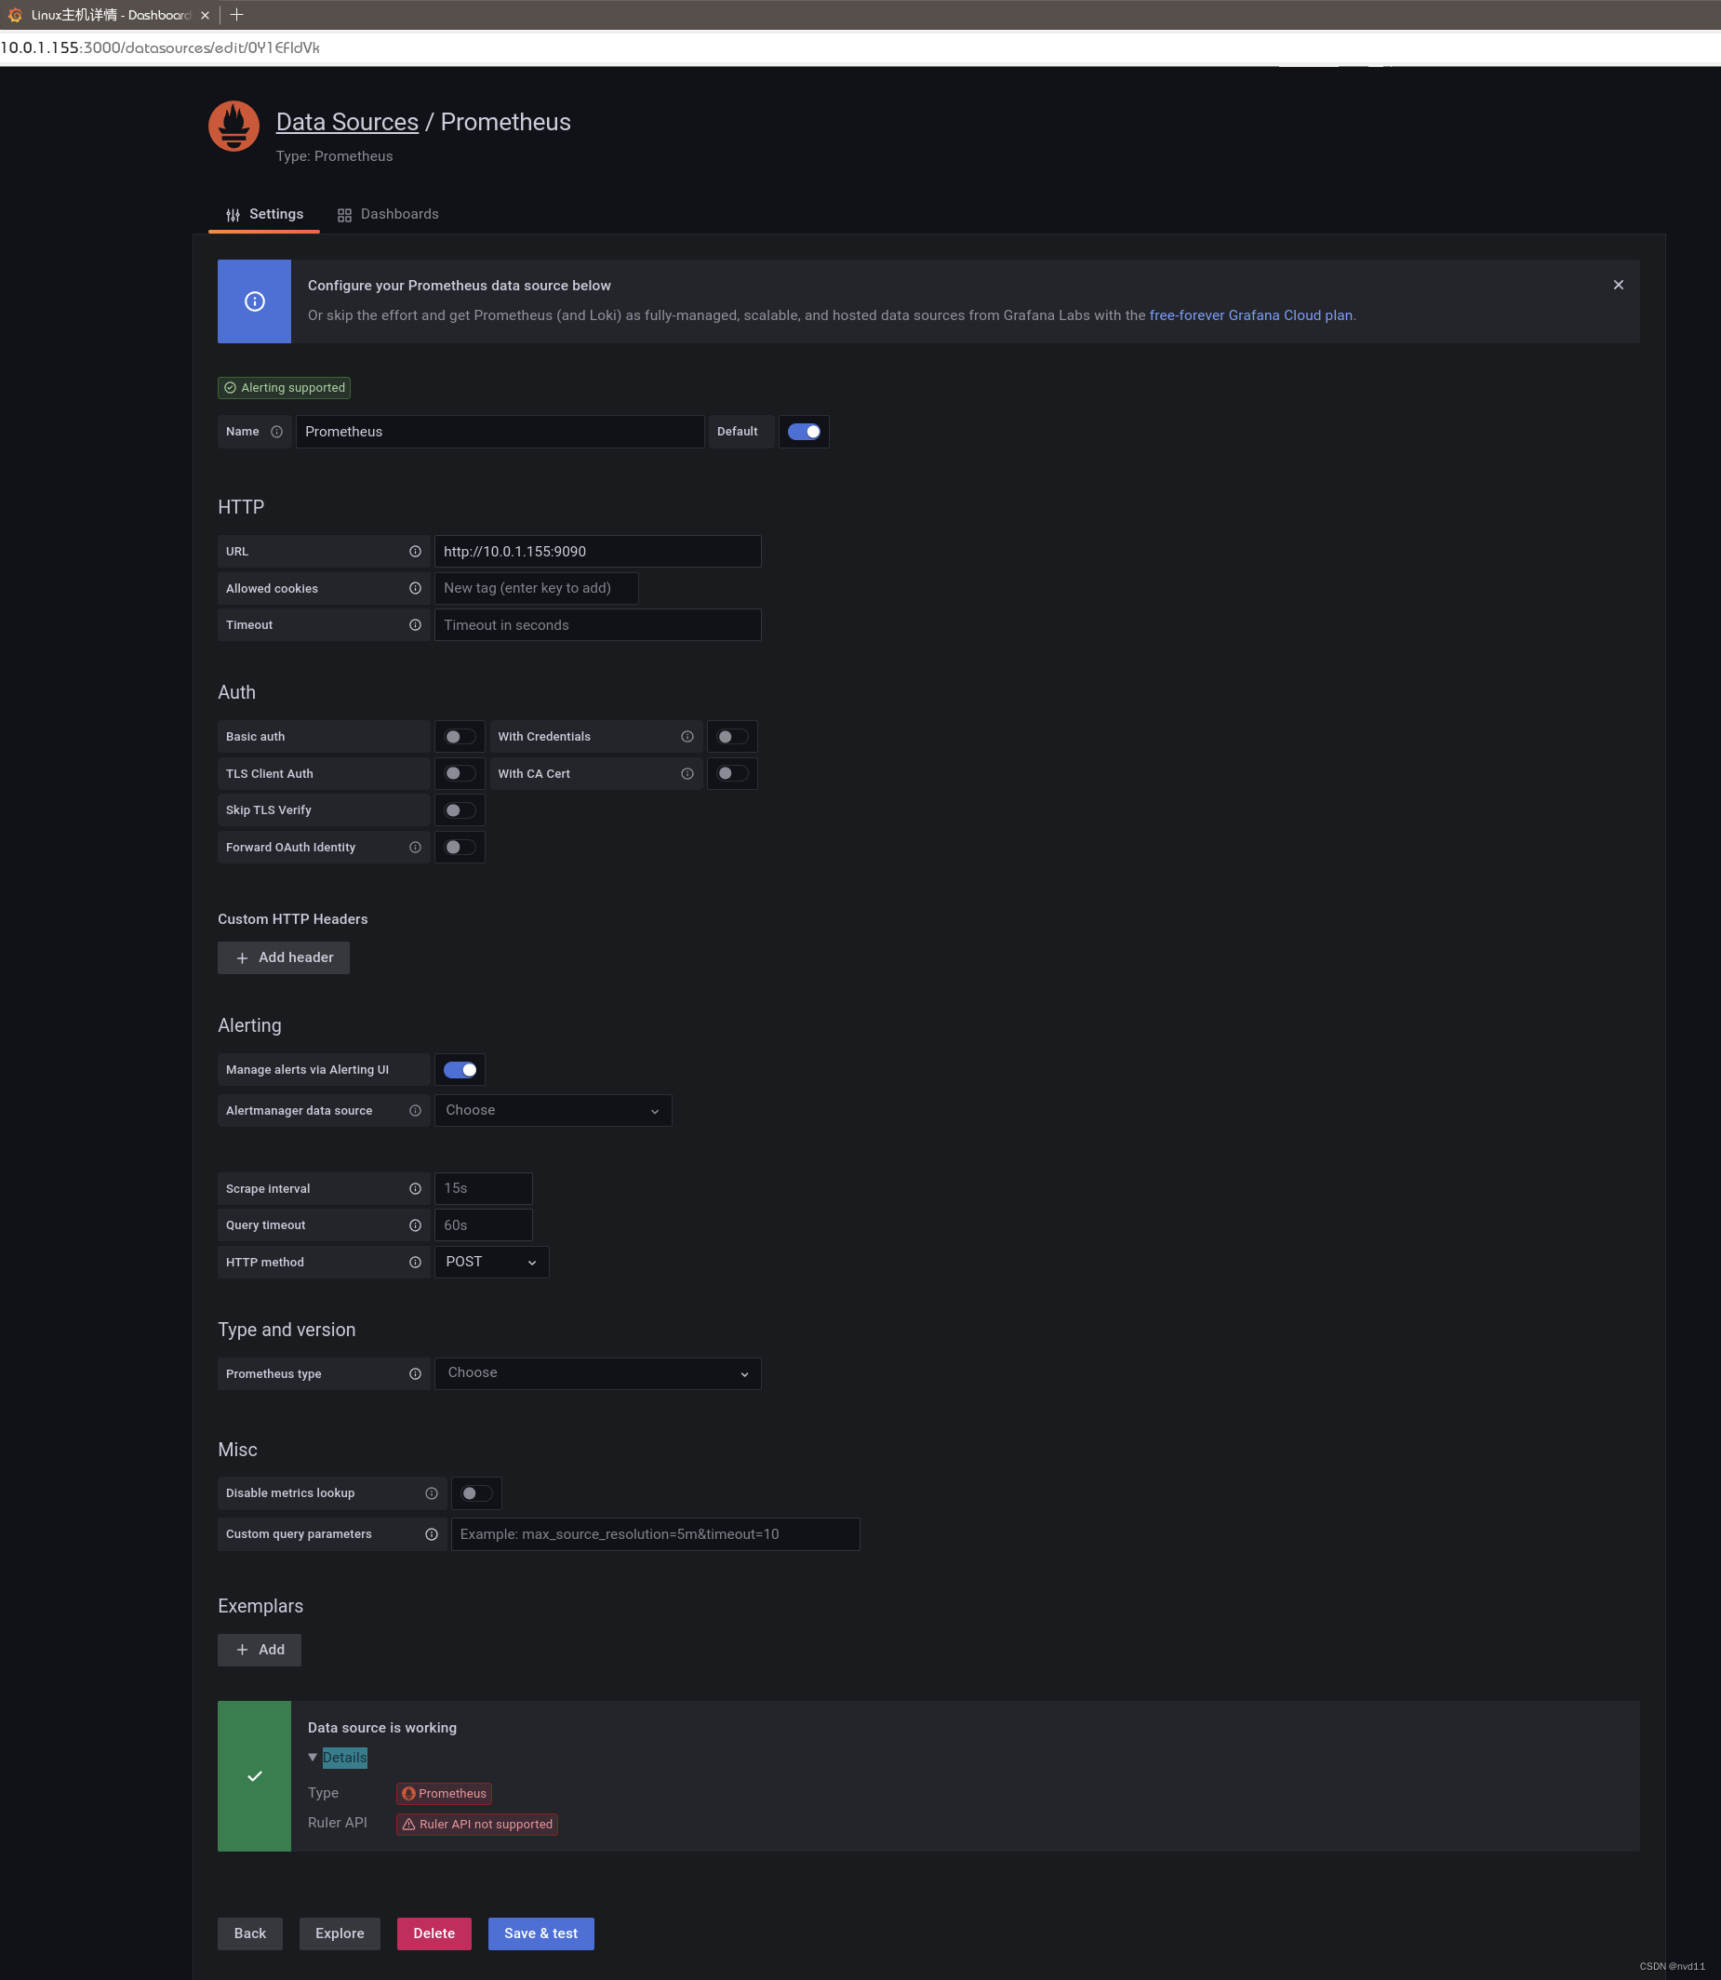Click the info icon for Scrape interval
Screen dimensions: 1721x1980
click(x=415, y=1188)
